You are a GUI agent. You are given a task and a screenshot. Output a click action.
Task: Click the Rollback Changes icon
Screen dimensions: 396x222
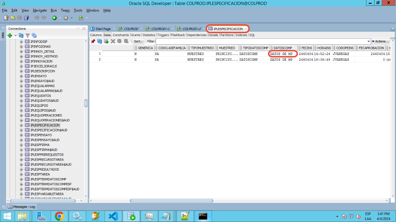point(126,41)
